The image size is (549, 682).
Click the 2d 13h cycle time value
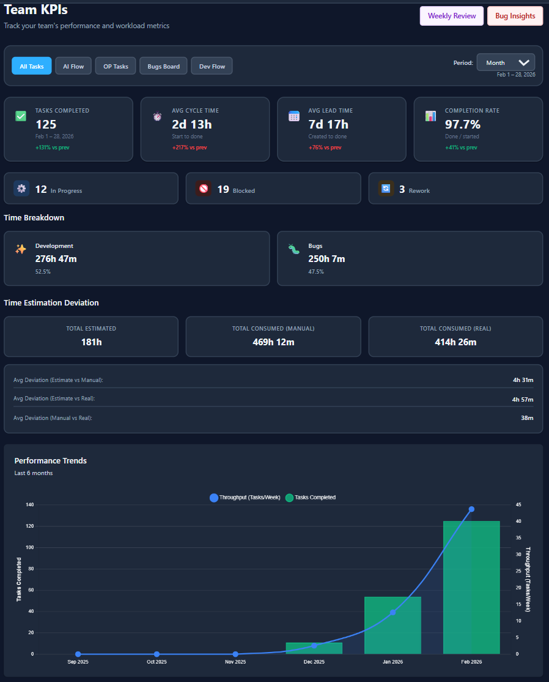192,124
